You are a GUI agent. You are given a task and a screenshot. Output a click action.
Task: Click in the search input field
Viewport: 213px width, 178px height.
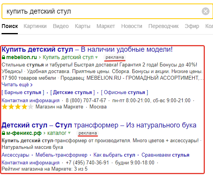pos(102,11)
